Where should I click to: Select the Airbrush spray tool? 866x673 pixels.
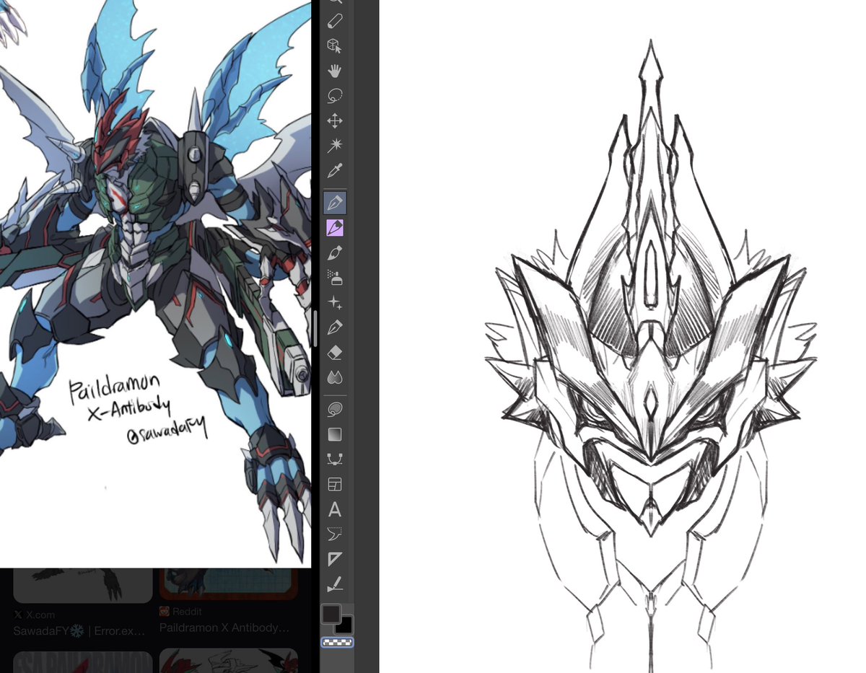(x=334, y=278)
